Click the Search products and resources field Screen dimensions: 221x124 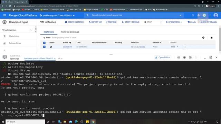click(x=134, y=15)
